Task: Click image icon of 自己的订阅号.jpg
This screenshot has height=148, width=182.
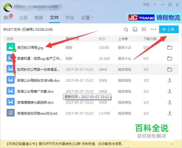Action: (11, 47)
